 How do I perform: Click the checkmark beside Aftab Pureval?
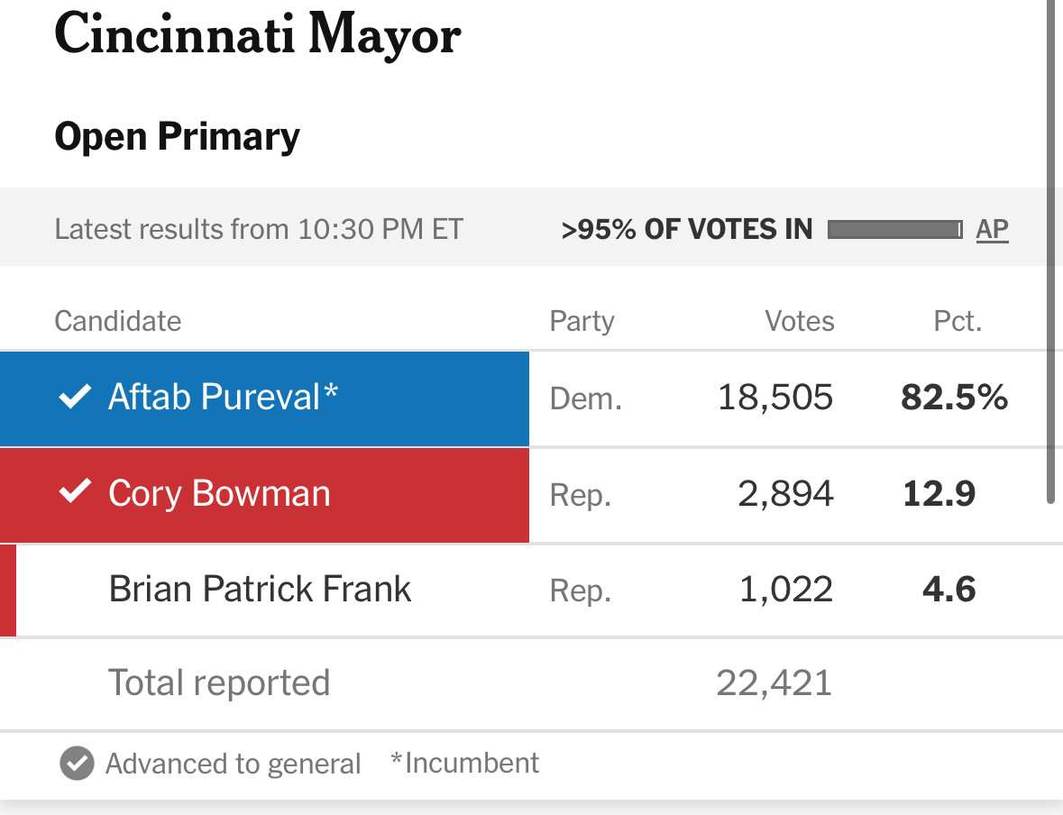75,396
